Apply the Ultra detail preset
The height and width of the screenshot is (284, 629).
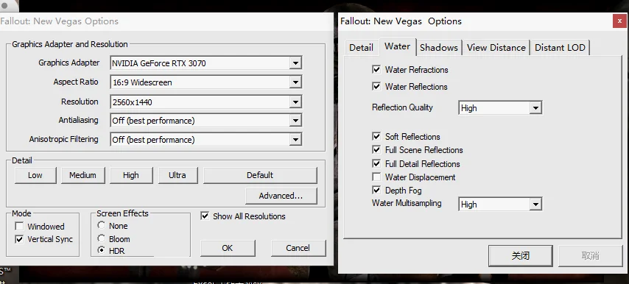point(178,175)
